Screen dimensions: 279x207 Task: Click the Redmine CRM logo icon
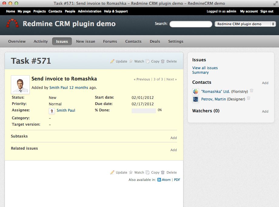[x=12, y=24]
